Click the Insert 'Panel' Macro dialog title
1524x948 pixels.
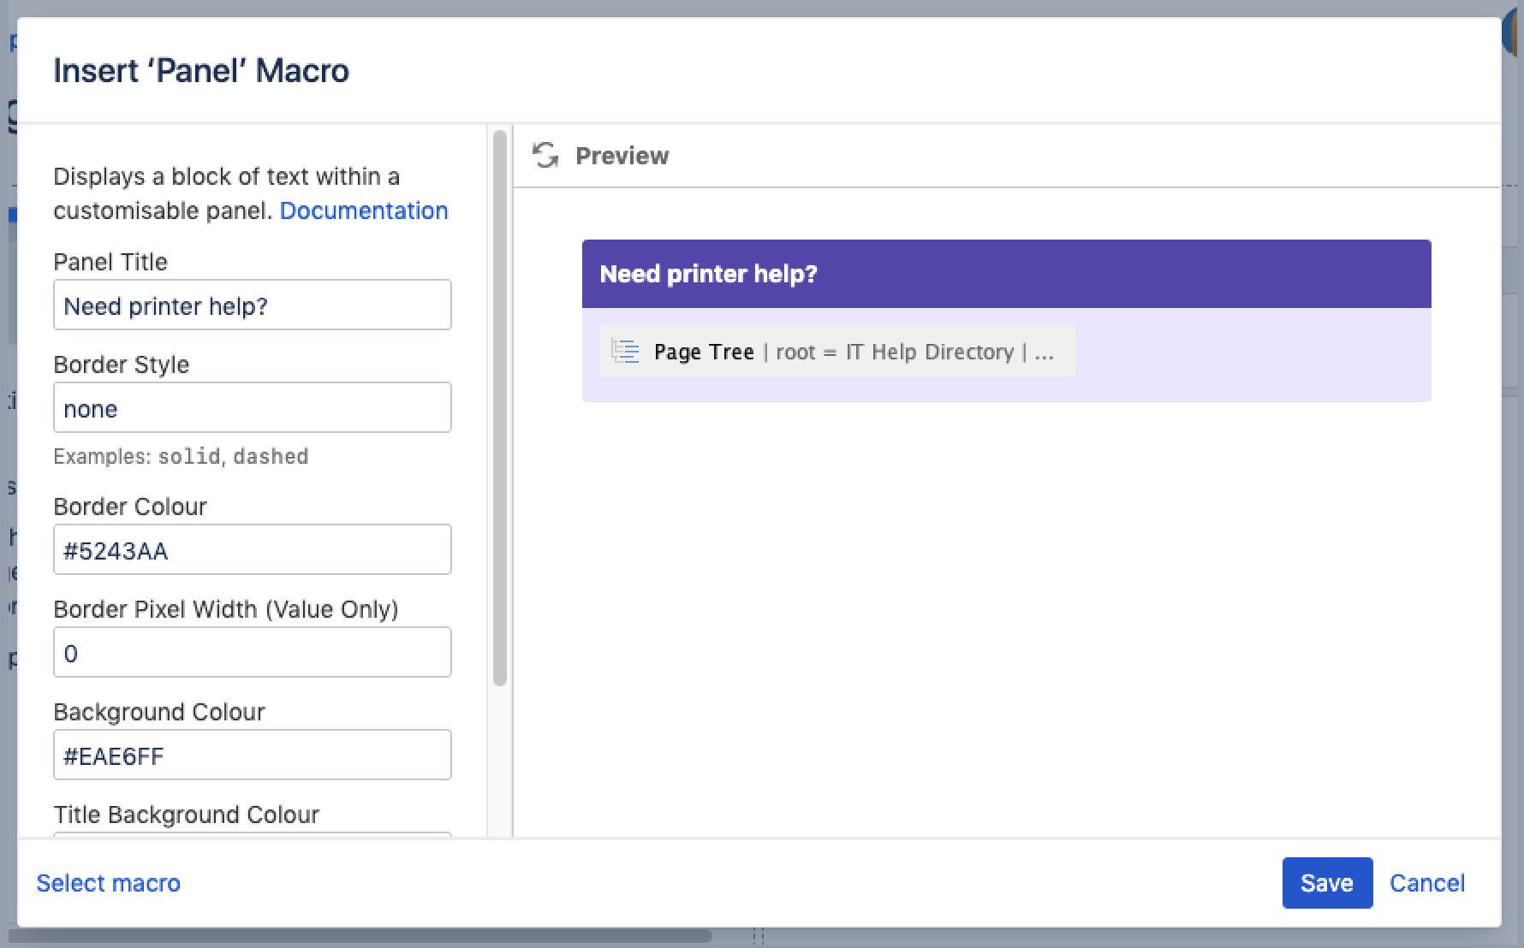[x=201, y=70]
